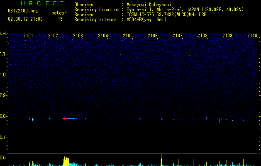Screen dimensions: 261x166
Task: Click the 2106 time marker
Action: point(153,36)
